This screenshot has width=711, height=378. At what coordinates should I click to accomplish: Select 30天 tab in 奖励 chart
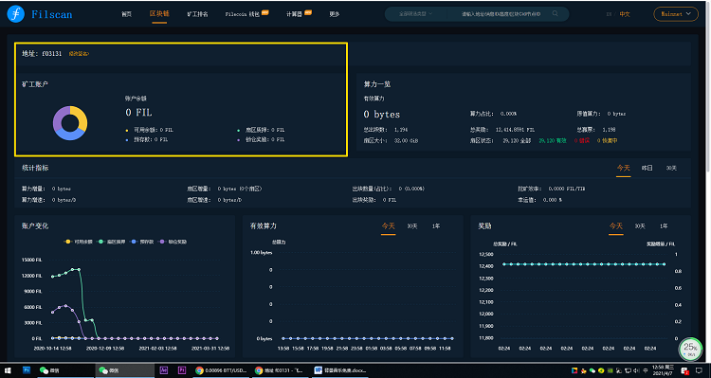tap(640, 226)
